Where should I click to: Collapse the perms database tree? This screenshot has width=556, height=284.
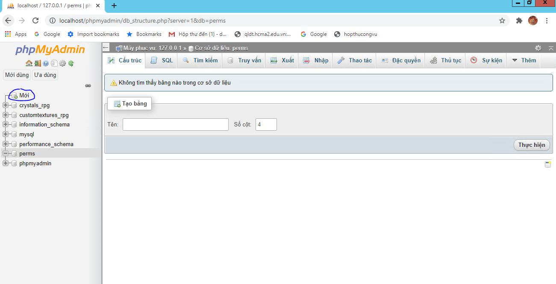(6, 154)
